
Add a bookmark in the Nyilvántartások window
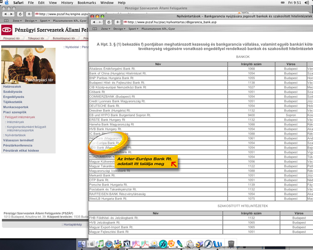pyautogui.click(x=117, y=22)
